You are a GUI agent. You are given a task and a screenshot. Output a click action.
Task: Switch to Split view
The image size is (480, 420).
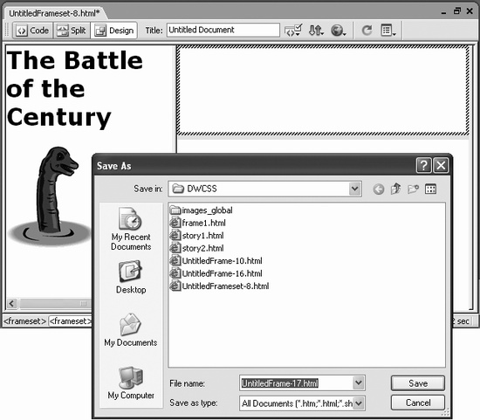click(x=72, y=31)
